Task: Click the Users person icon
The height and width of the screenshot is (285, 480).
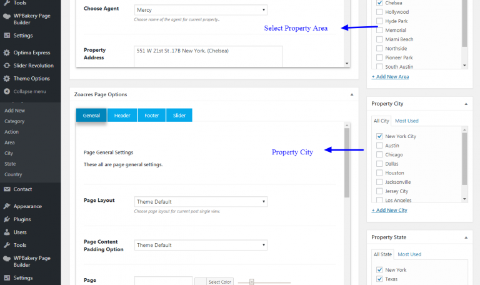Action: (7, 232)
